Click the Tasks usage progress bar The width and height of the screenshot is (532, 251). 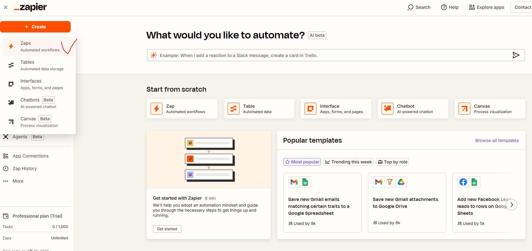click(35, 232)
